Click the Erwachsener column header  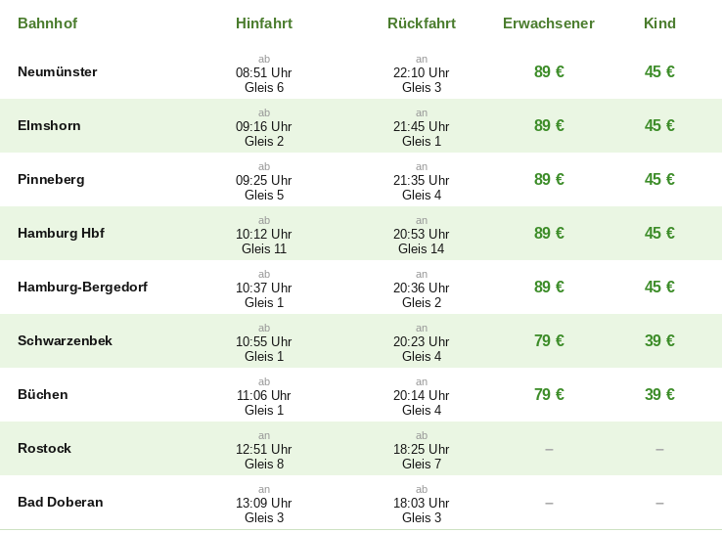[549, 23]
